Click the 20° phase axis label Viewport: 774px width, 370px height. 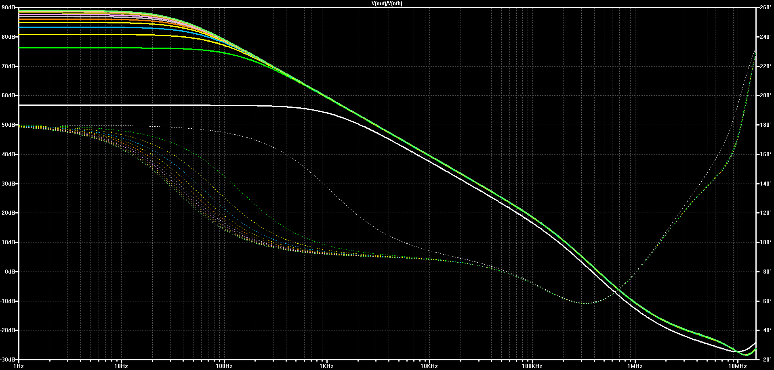click(x=766, y=360)
